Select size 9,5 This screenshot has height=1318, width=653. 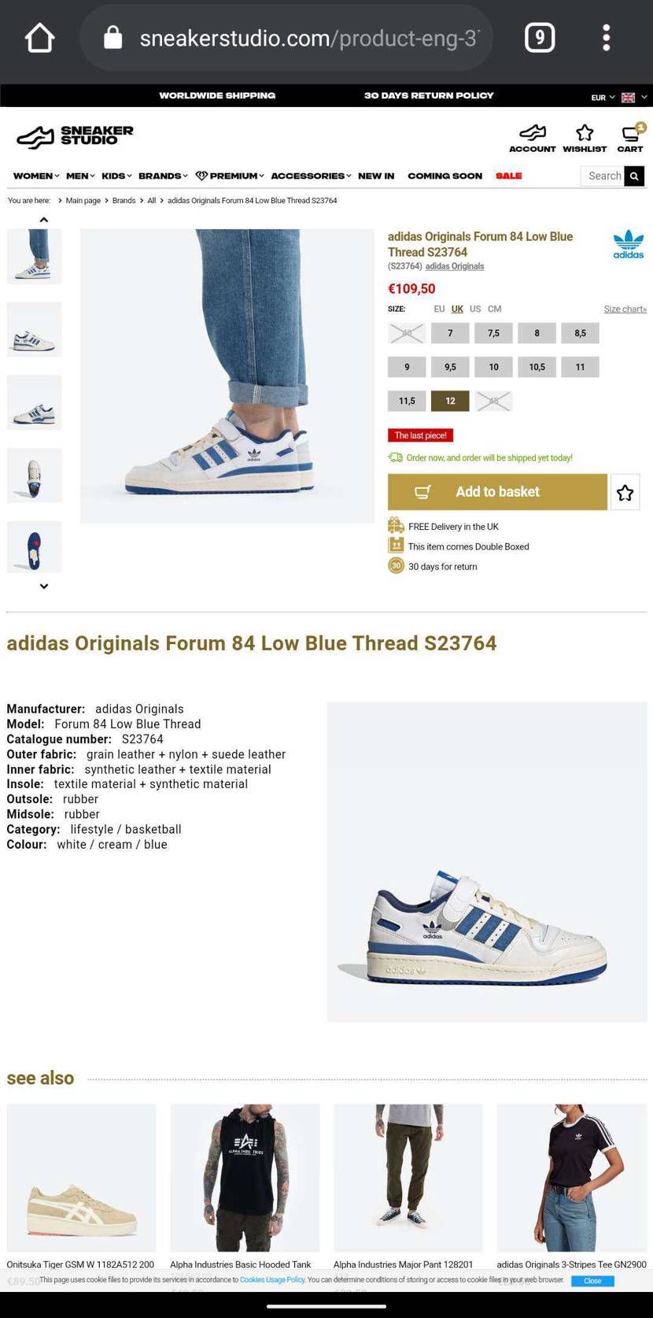point(450,367)
